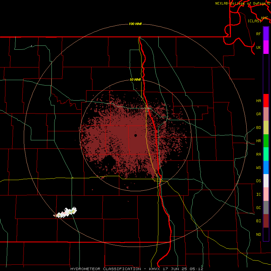Click the 'RF' legend label
This screenshot has height=271, width=271.
(258, 34)
